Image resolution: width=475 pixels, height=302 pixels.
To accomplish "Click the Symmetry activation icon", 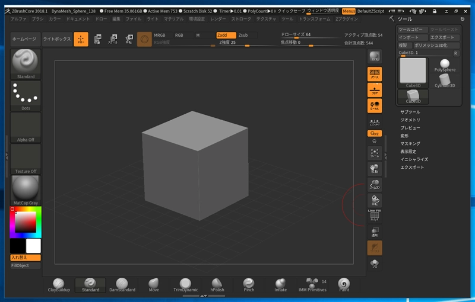I will tap(375, 123).
